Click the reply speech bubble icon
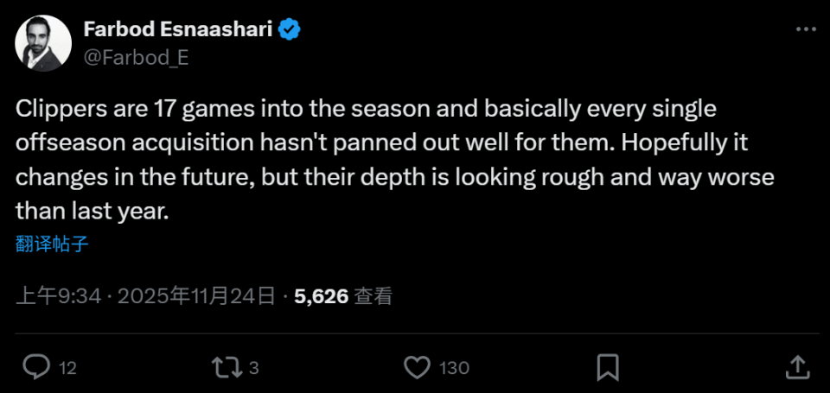 (35, 367)
